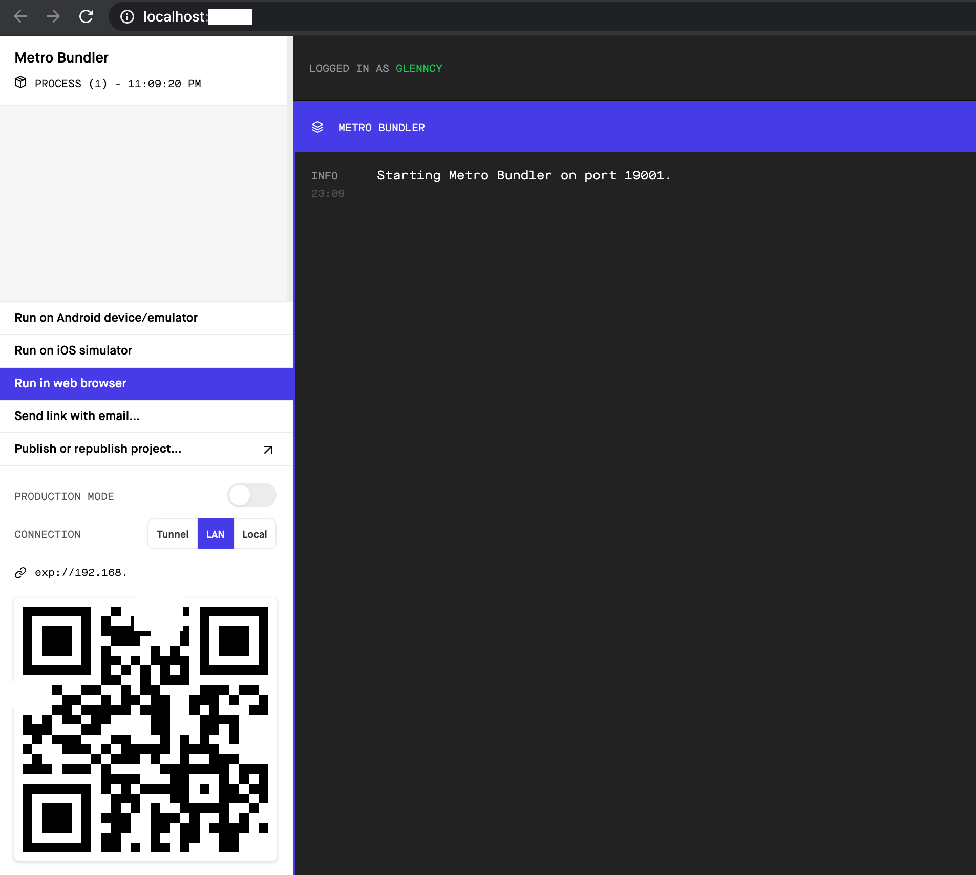Screen dimensions: 976x875
Task: Click the external link arrow icon beside Publish
Action: click(x=268, y=449)
